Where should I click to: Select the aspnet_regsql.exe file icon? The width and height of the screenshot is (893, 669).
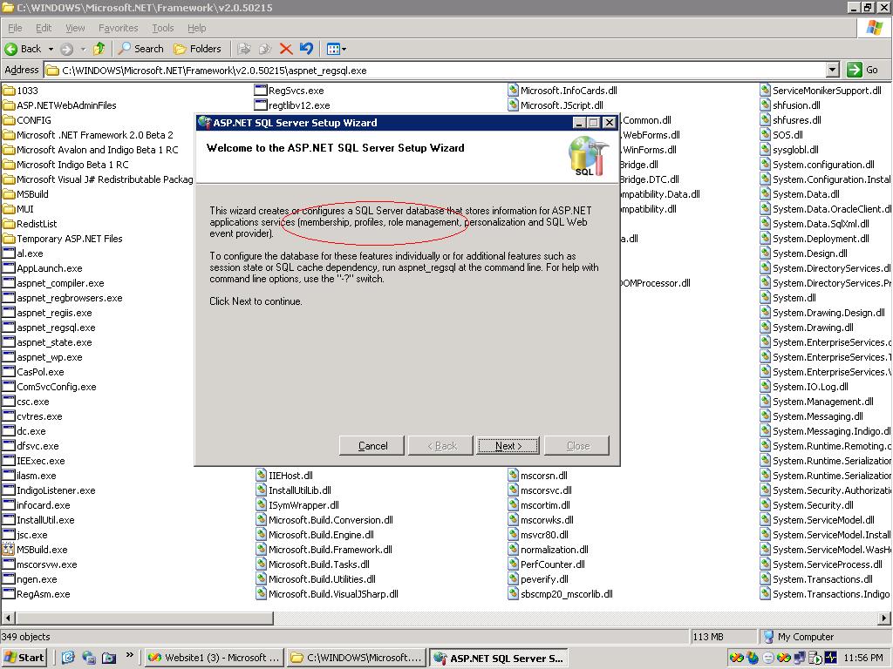point(9,328)
